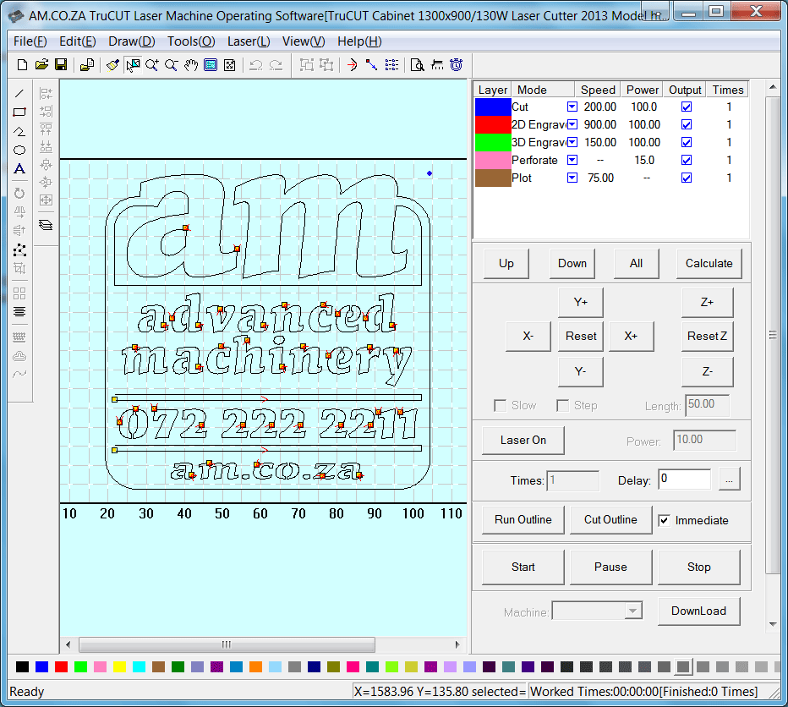Select the Ellipse drawing tool
Viewport: 788px width, 707px height.
click(19, 150)
